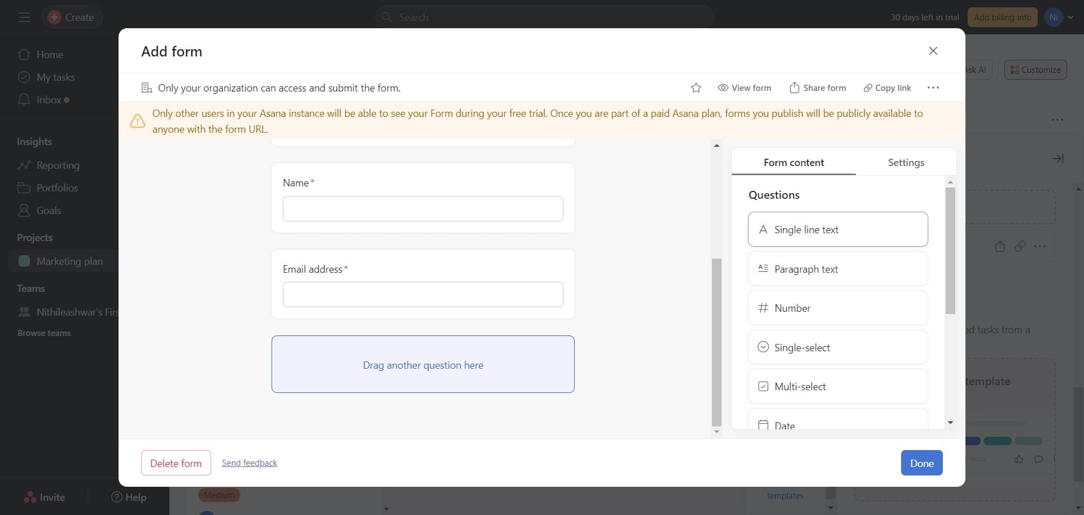Click into the Name input field
The image size is (1084, 515).
coord(423,209)
